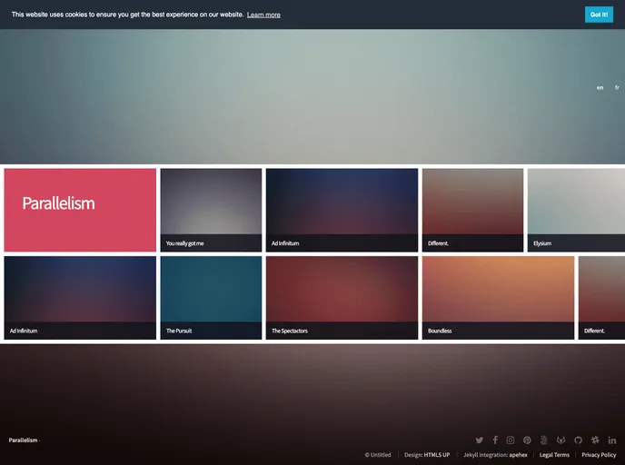Switch language to English (en)

(600, 88)
